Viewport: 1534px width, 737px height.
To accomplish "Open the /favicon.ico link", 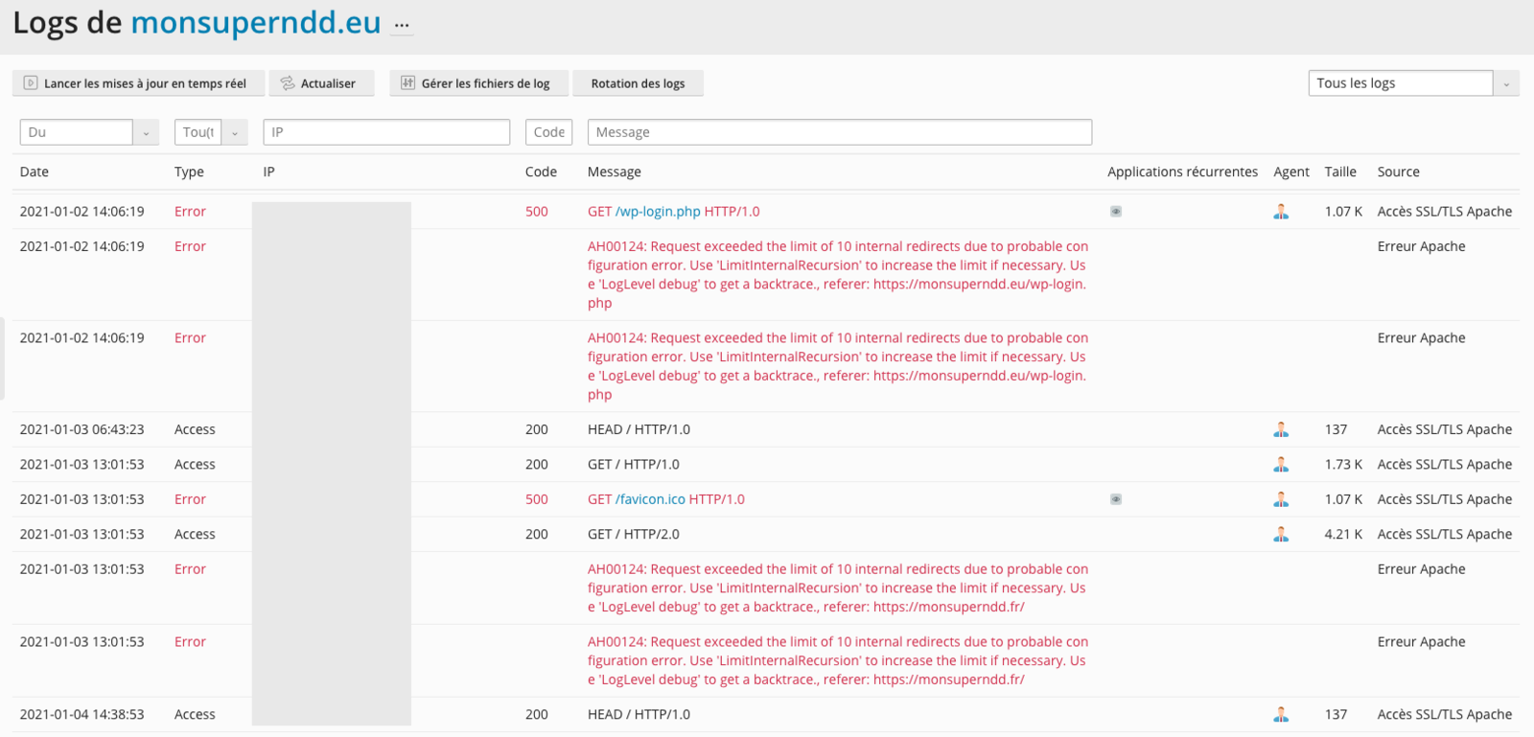I will [650, 499].
